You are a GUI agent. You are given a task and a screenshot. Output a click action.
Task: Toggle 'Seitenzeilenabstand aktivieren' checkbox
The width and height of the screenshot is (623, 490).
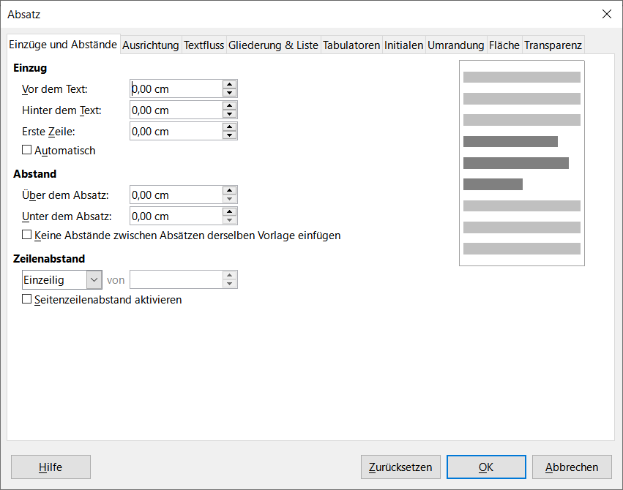(x=27, y=299)
